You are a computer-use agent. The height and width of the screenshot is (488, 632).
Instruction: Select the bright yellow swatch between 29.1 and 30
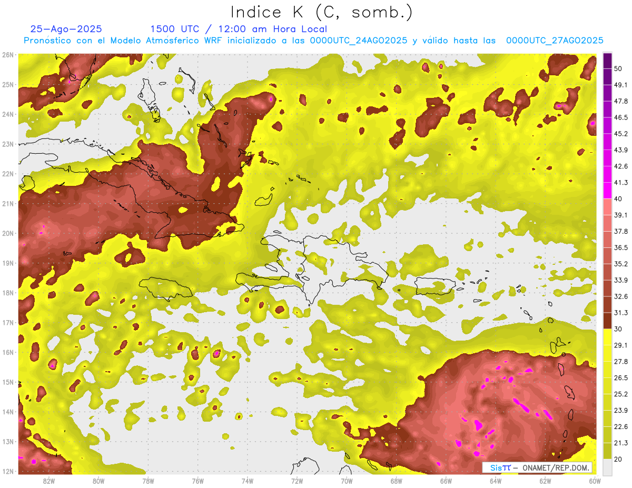[607, 337]
